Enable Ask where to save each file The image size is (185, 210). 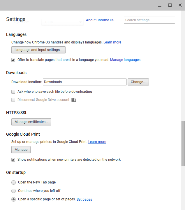[x=13, y=92]
